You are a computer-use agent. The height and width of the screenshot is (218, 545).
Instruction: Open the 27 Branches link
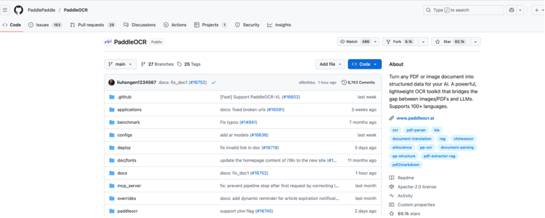coord(157,64)
